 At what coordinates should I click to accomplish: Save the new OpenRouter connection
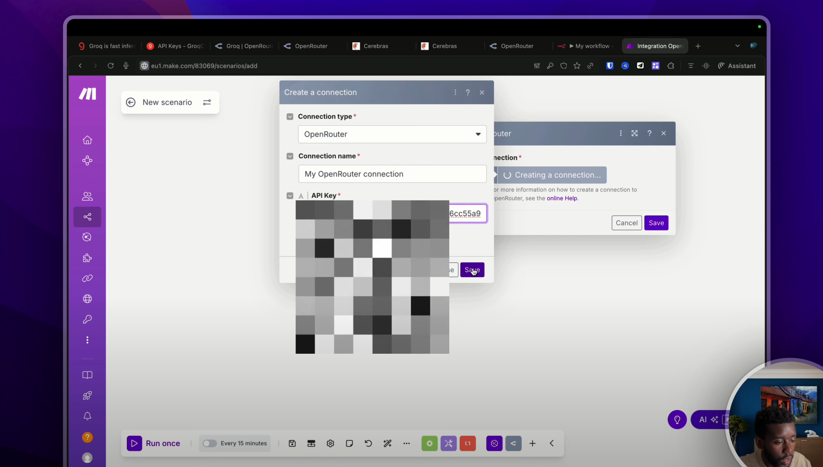click(472, 270)
